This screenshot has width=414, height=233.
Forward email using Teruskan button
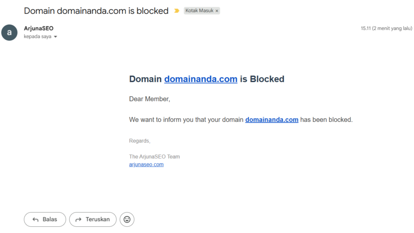[x=93, y=219]
